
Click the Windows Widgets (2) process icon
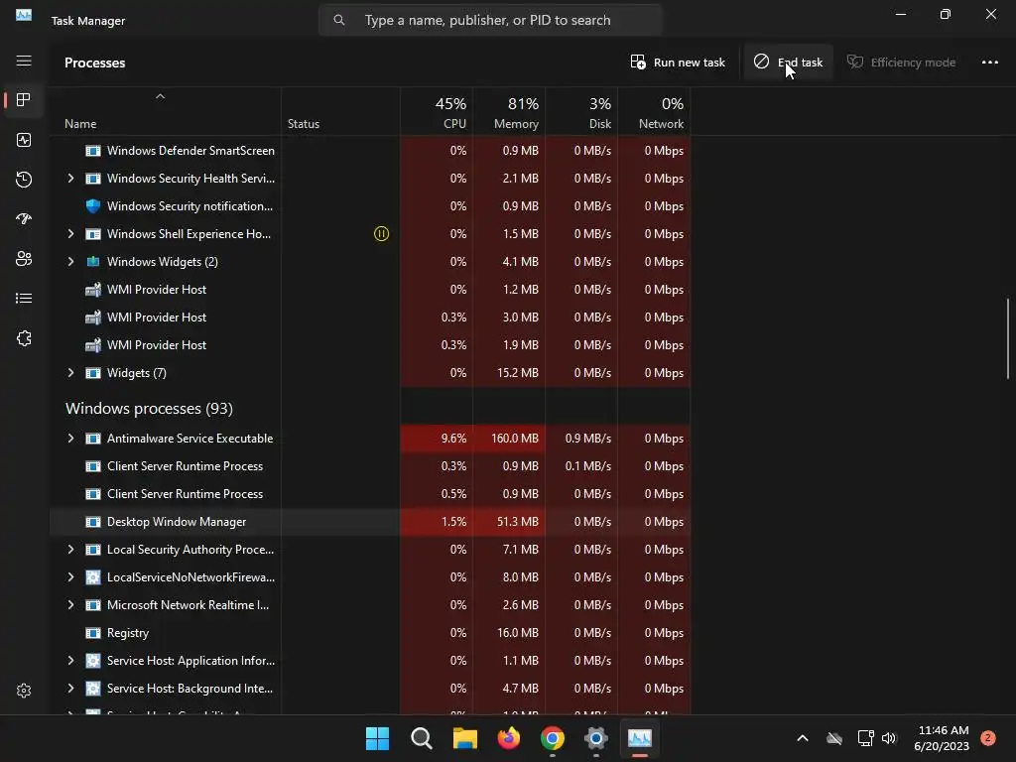(x=93, y=262)
